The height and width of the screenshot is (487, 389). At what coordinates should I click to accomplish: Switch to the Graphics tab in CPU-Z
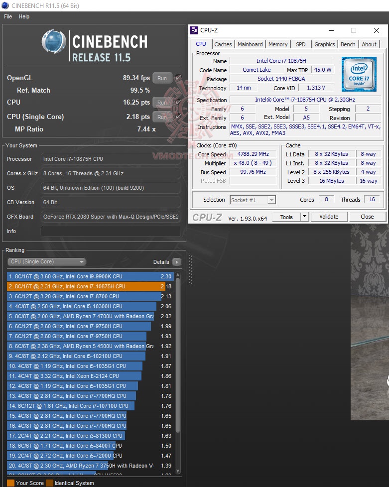click(324, 44)
